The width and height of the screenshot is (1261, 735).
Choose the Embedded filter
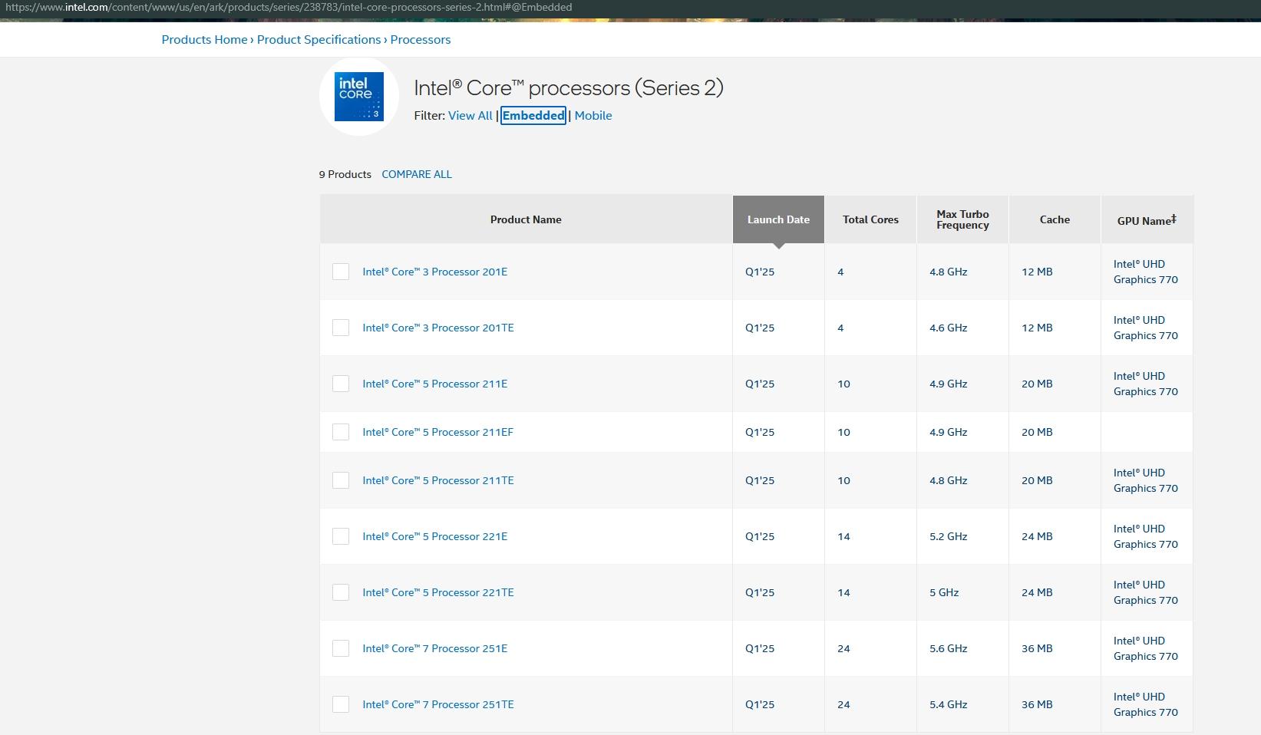pos(533,116)
